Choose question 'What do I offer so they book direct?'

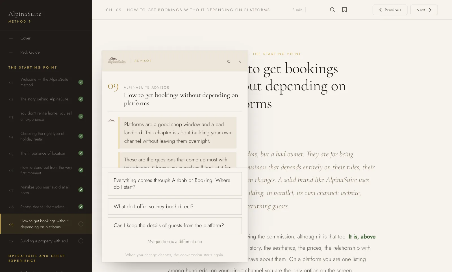click(175, 207)
